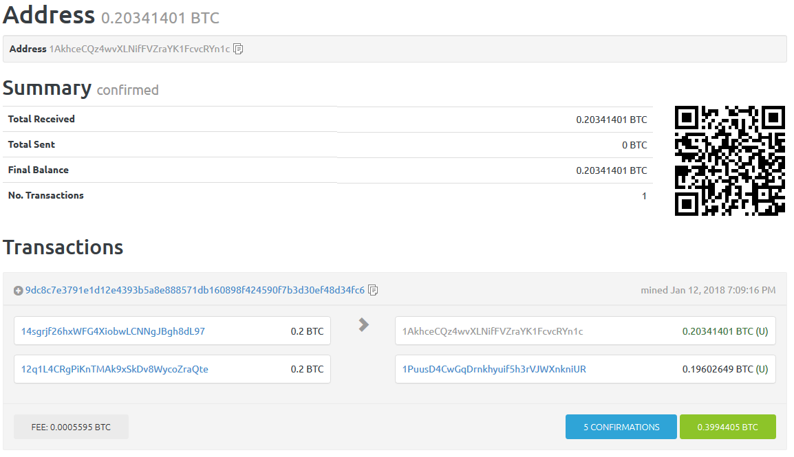794x457 pixels.
Task: Click 0.2 BTC amount of 14sgrjf input
Action: pos(307,332)
